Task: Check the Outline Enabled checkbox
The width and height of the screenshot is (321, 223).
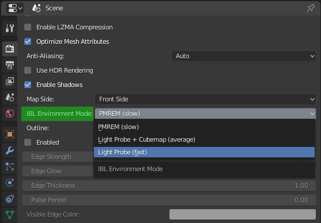Action: [28, 142]
